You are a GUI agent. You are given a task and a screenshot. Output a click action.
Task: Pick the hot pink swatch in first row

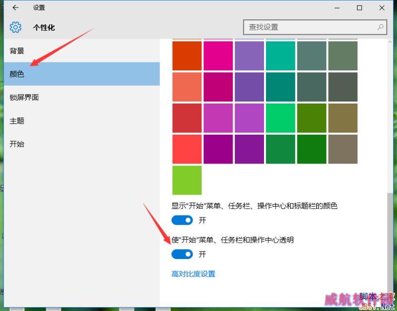(218, 56)
